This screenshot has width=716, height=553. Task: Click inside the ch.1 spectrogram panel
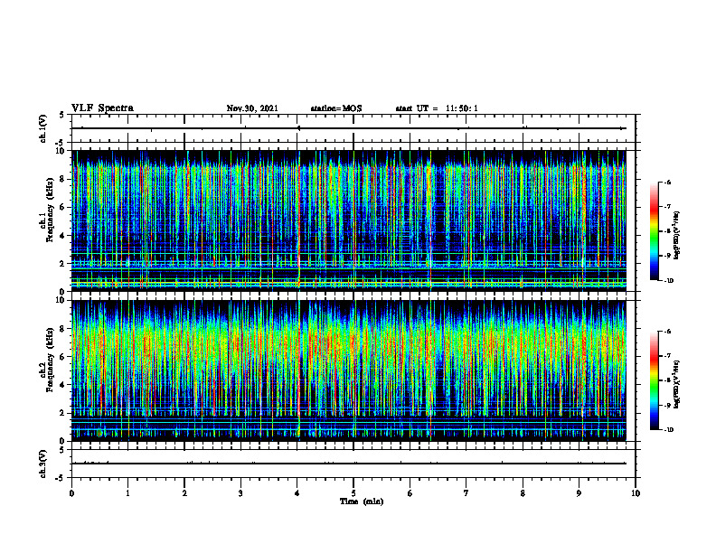point(349,220)
